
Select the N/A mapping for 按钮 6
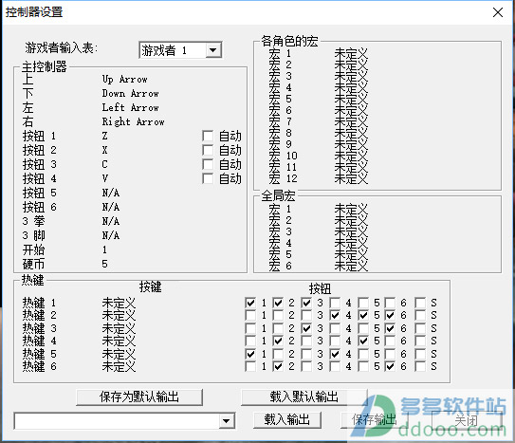pyautogui.click(x=111, y=207)
